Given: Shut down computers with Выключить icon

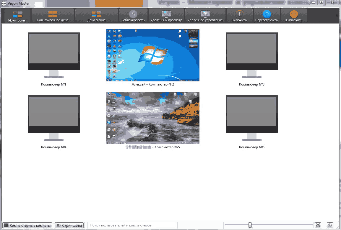Looking at the screenshot, I should (x=294, y=16).
